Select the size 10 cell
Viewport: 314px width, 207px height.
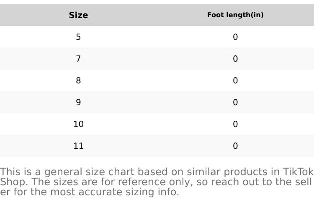tap(78, 124)
